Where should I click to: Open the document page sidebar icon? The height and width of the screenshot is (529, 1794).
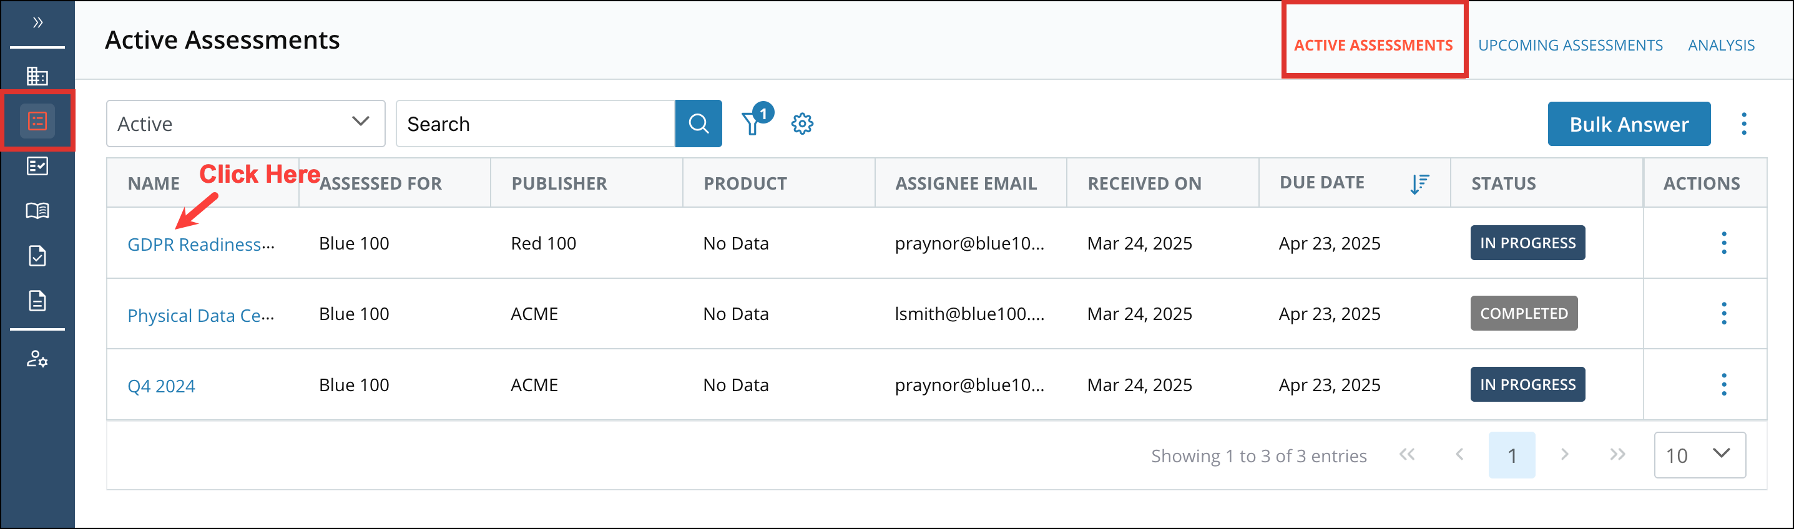37,301
